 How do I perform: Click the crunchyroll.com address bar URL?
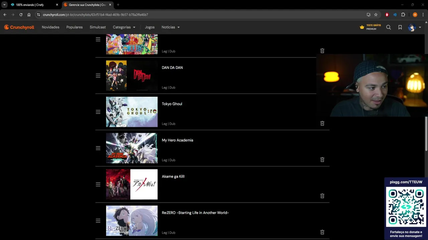(x=95, y=15)
